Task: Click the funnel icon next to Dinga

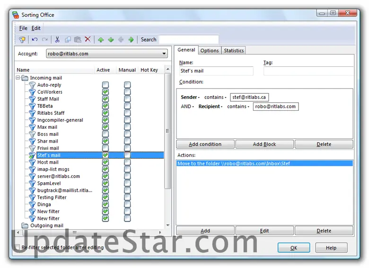Action: click(32, 205)
